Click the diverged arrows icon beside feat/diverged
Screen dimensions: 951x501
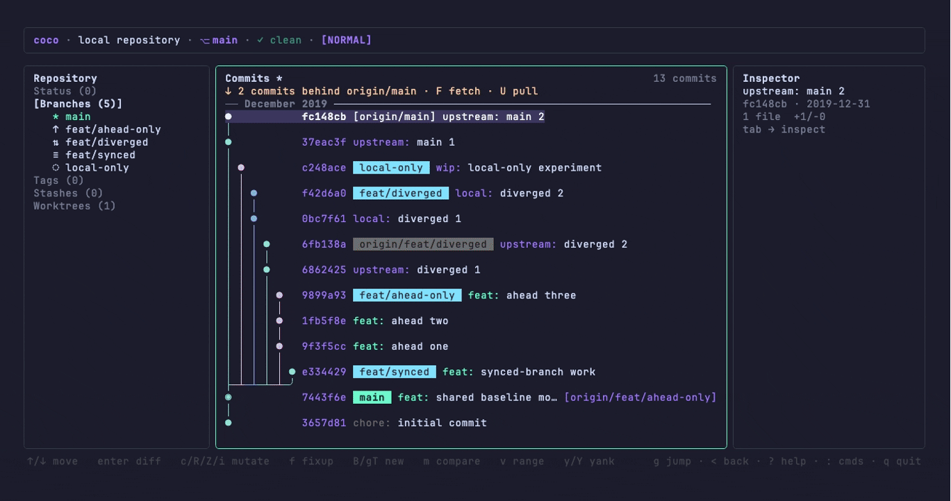56,142
